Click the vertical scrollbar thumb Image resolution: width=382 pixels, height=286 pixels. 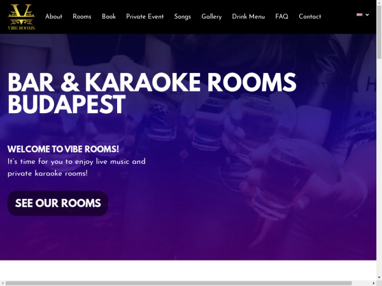point(379,32)
